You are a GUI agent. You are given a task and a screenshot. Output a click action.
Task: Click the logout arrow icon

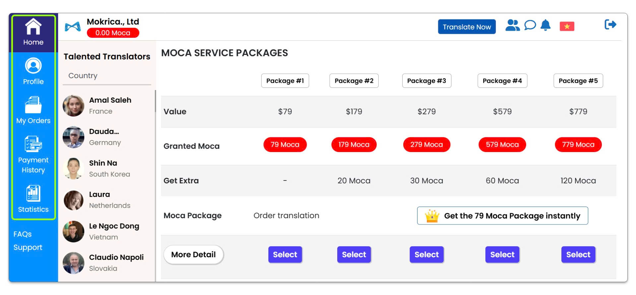click(610, 25)
